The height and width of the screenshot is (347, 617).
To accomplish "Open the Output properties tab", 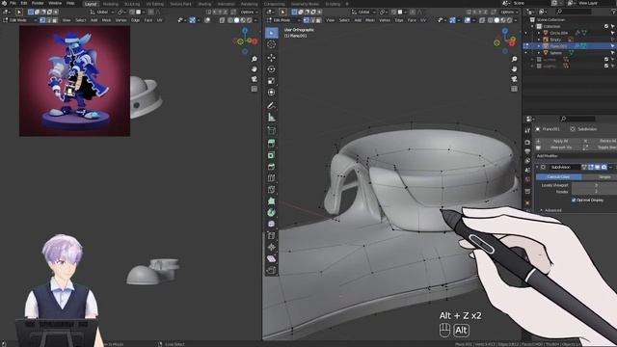I will (527, 151).
